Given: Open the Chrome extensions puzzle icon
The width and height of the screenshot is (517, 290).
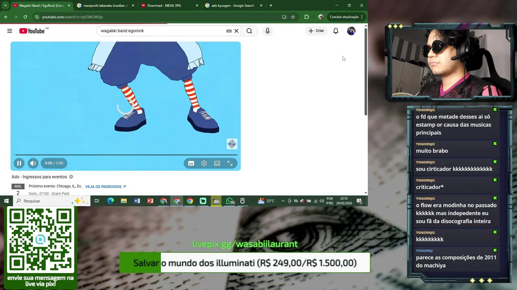Looking at the screenshot, I should (307, 17).
